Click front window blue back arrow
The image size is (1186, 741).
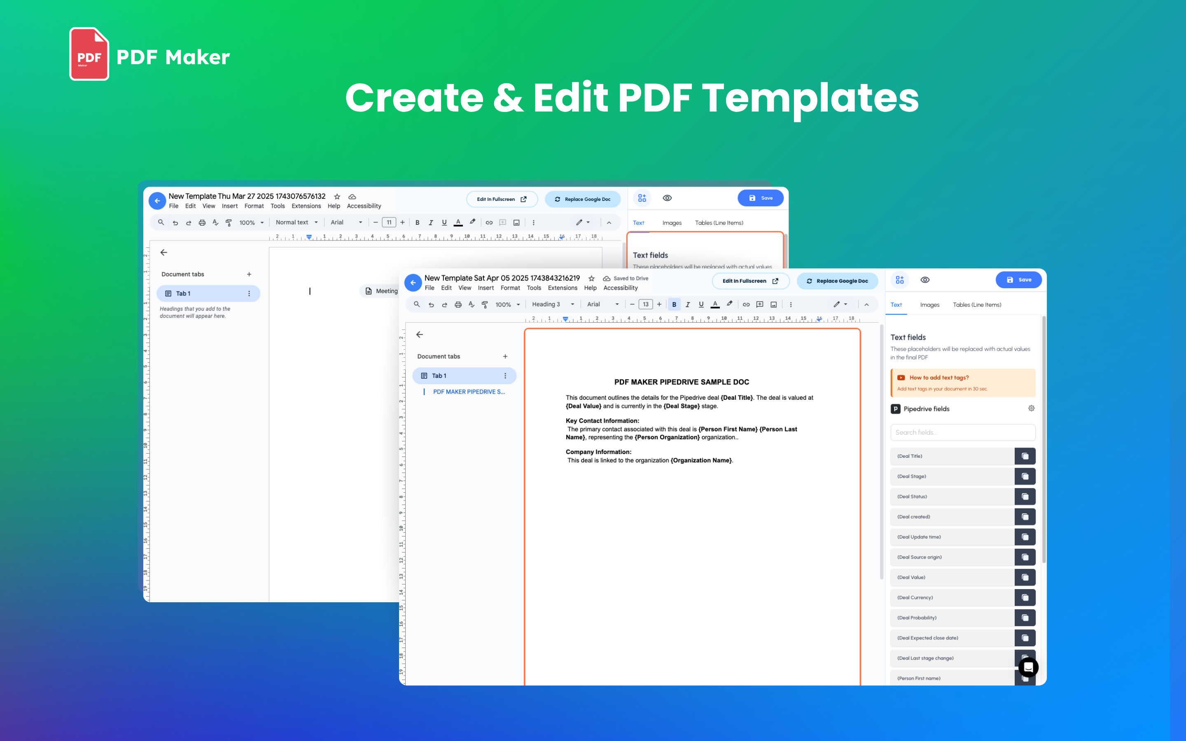413,283
